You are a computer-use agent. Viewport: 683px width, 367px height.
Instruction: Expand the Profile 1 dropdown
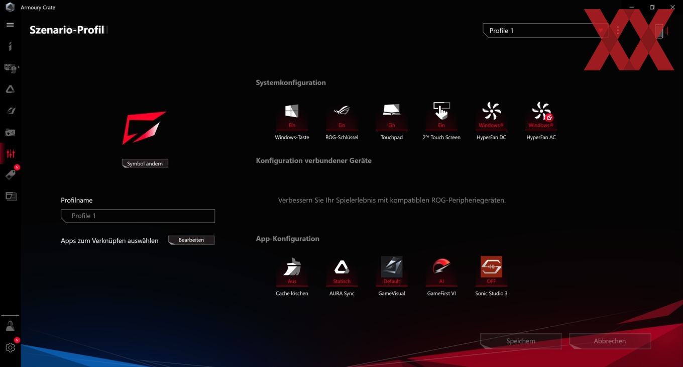[x=545, y=30]
